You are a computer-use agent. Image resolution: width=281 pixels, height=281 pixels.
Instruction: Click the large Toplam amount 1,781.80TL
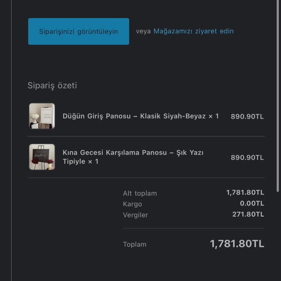coord(237,244)
